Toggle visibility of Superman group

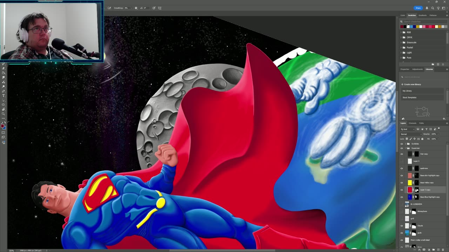click(x=402, y=148)
